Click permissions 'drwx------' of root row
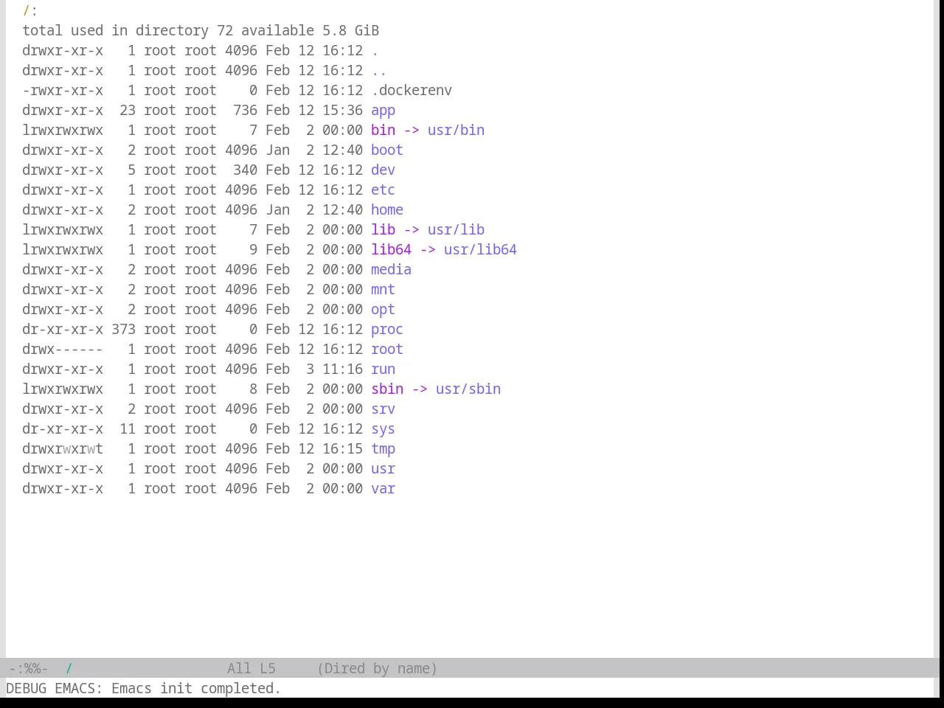Screen dimensions: 944x708 [x=63, y=350]
